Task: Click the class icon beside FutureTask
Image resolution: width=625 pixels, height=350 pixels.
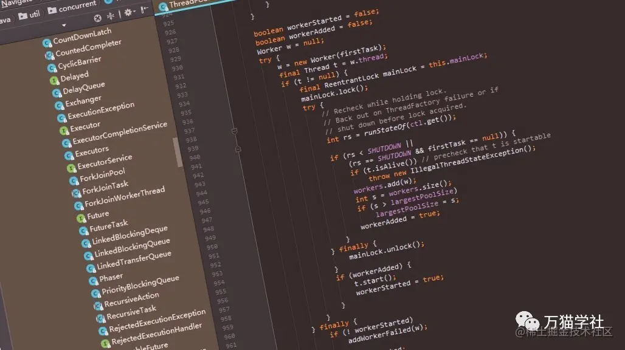Action: [83, 231]
